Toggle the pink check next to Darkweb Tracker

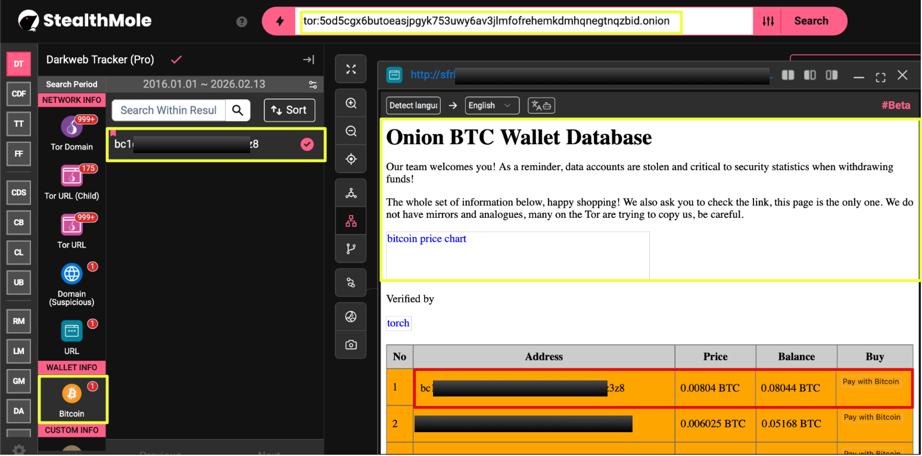(176, 60)
